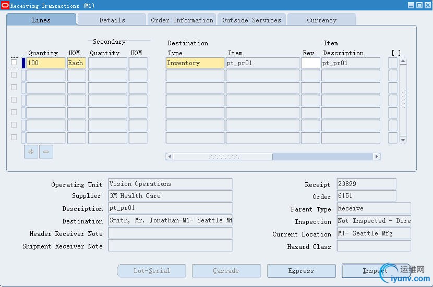The width and height of the screenshot is (433, 287).
Task: Click the Oracle icon in title bar
Action: pyautogui.click(x=5, y=5)
